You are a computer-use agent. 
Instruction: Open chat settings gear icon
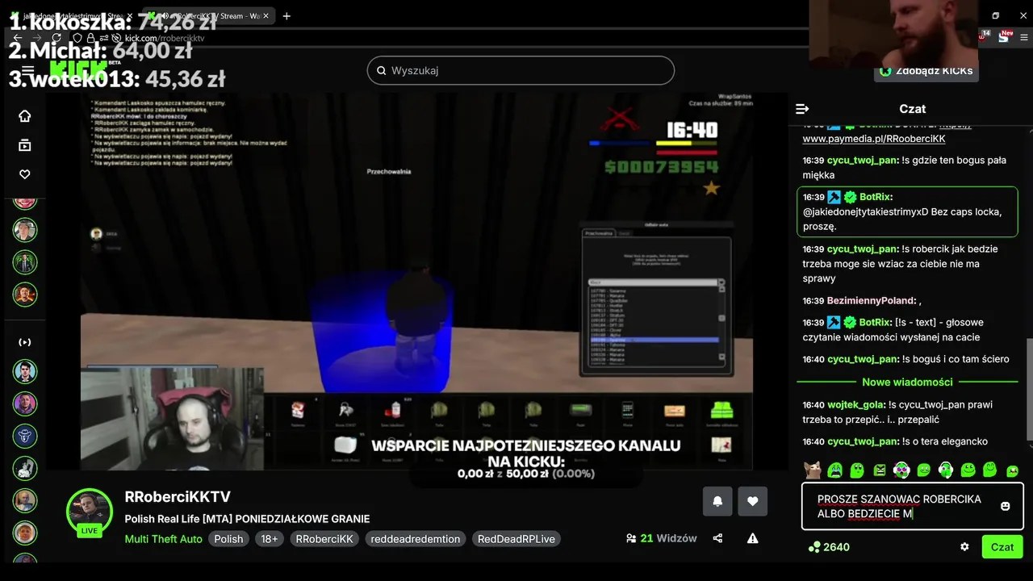pyautogui.click(x=964, y=547)
